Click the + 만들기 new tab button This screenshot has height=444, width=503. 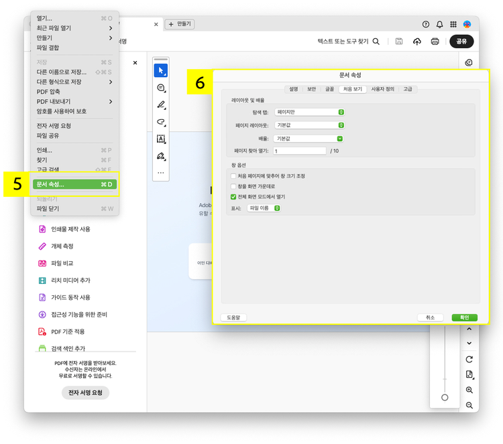pyautogui.click(x=180, y=24)
